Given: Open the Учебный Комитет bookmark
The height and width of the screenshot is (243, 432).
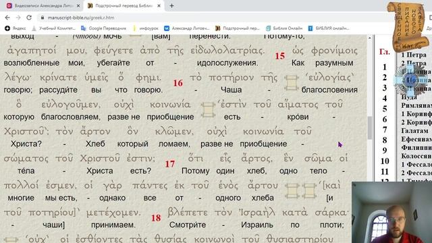Looking at the screenshot, I should pos(53,28).
